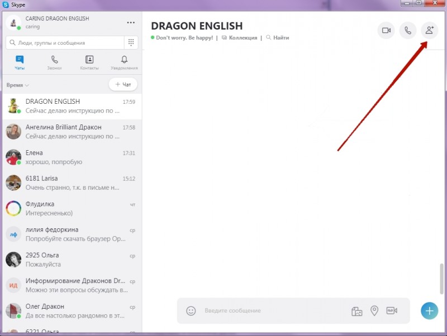Image resolution: width=447 pixels, height=336 pixels.
Task: Click the Найти search link in the chat header
Action: (277, 37)
